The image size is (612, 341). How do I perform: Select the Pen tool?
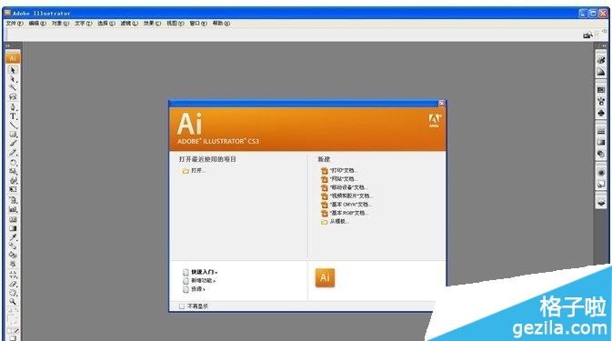point(13,107)
